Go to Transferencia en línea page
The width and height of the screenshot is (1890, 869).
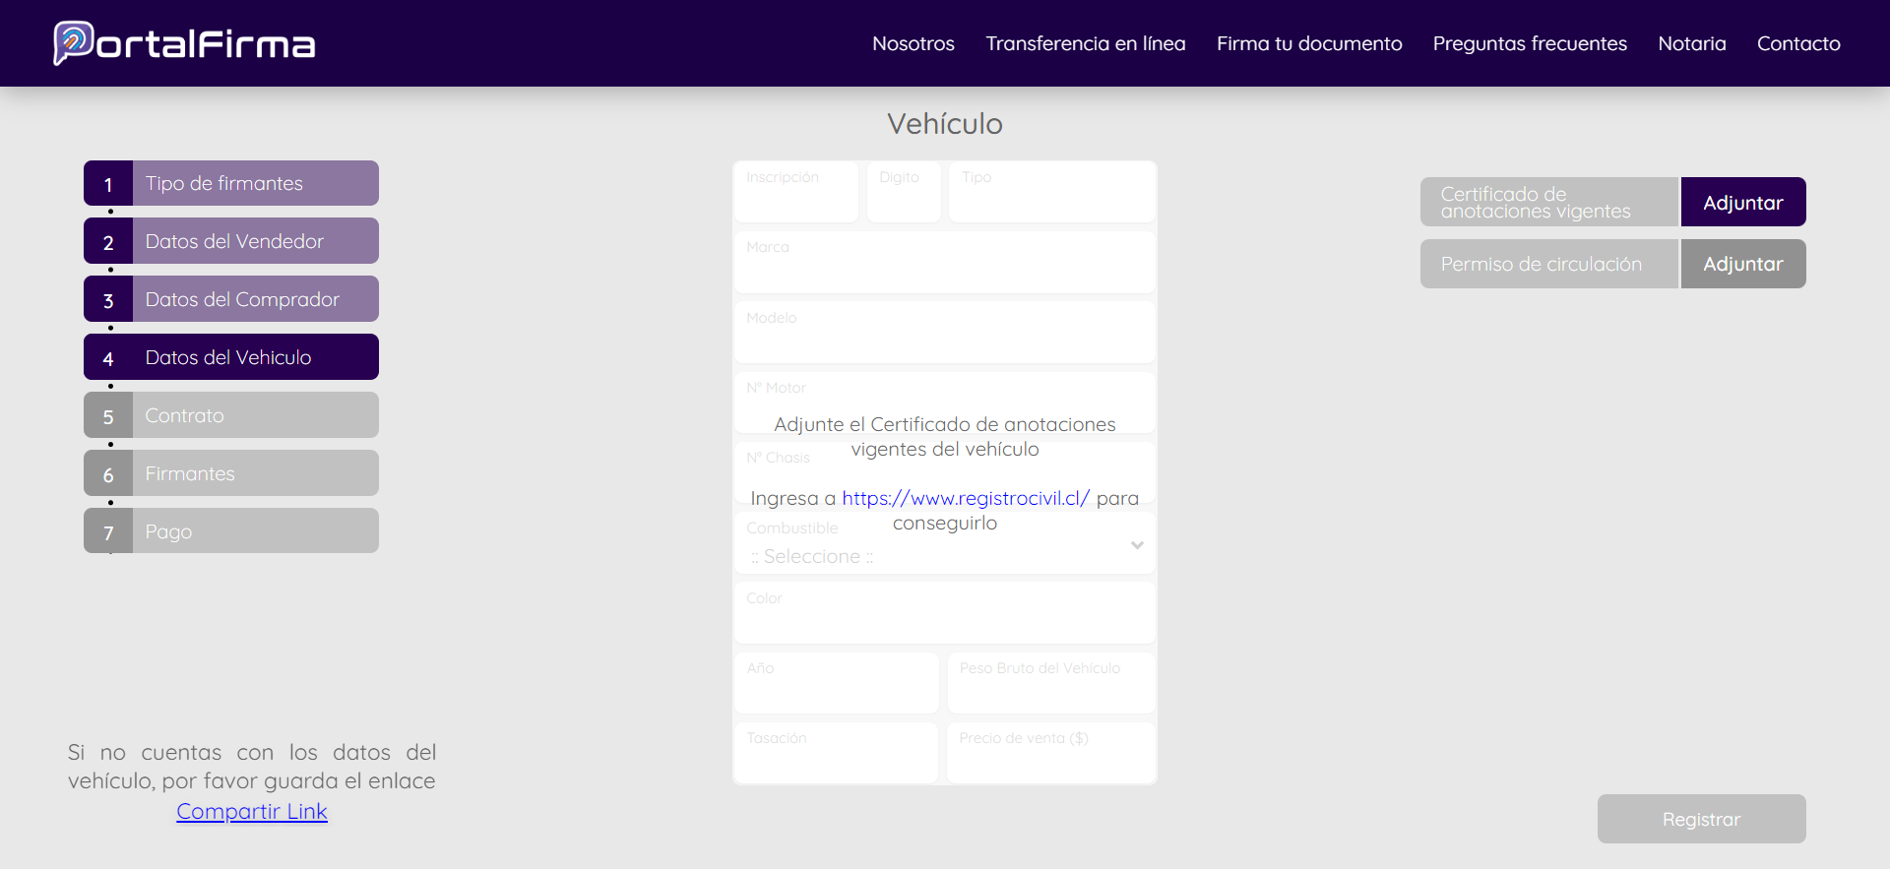coord(1085,43)
